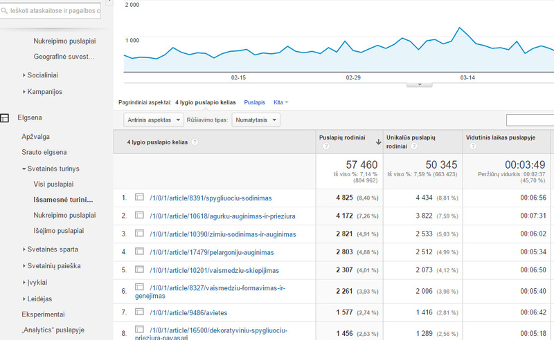Click the chart peak near 03-14

point(459,28)
